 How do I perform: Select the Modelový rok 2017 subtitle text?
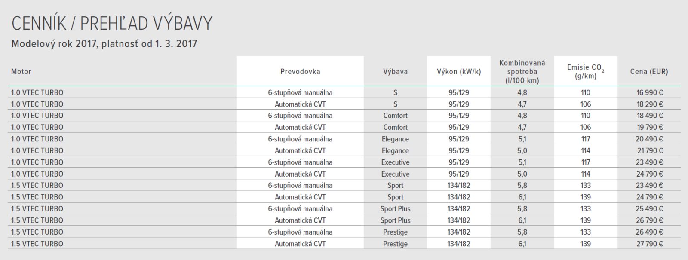(104, 44)
